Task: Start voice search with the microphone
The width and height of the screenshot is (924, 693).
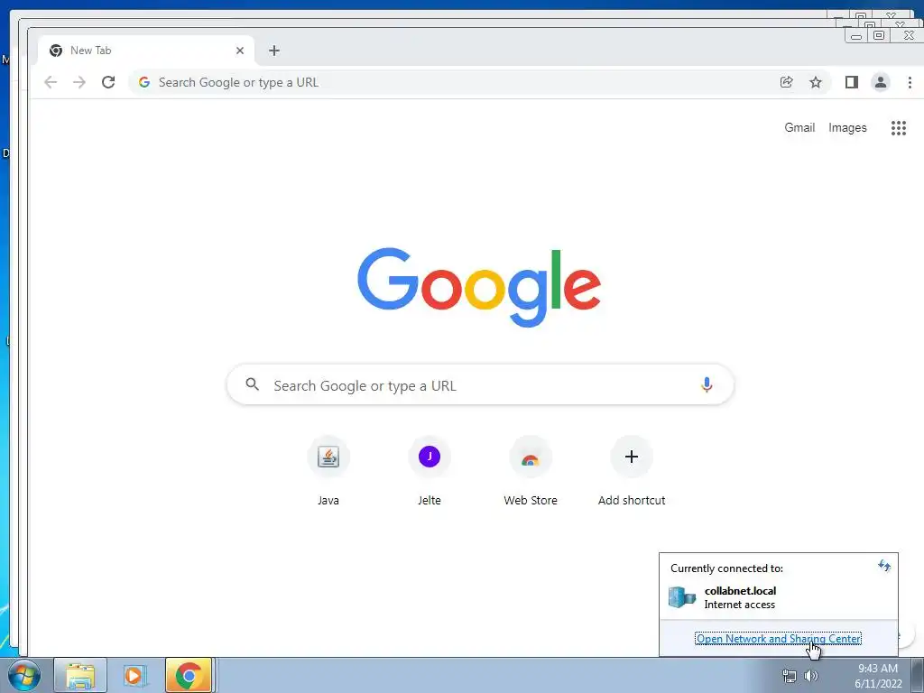Action: click(x=707, y=385)
